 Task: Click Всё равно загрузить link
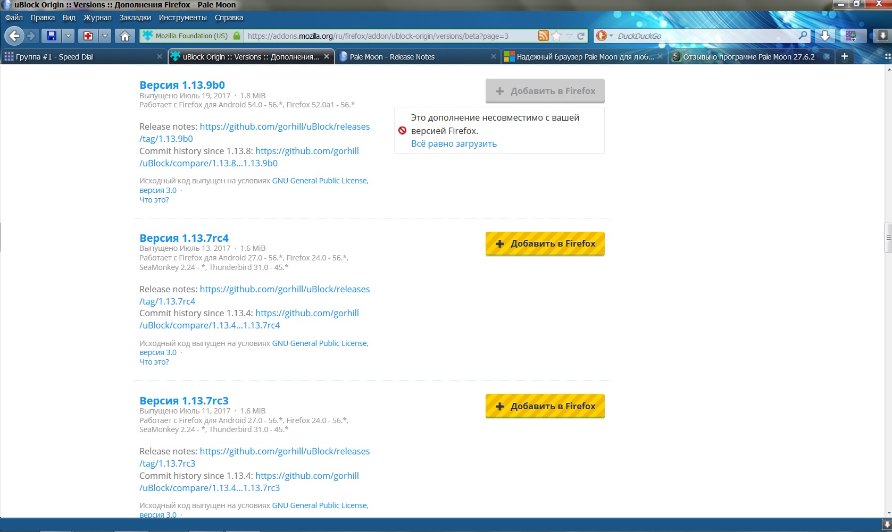[454, 143]
